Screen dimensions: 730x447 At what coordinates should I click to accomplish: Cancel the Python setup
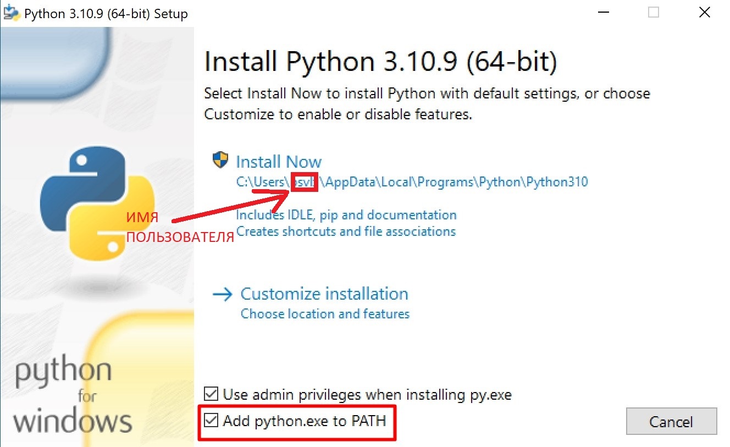click(671, 422)
